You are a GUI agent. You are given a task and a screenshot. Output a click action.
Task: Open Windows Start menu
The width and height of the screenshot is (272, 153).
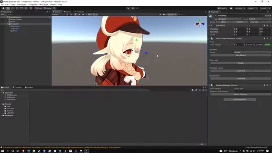(3, 151)
